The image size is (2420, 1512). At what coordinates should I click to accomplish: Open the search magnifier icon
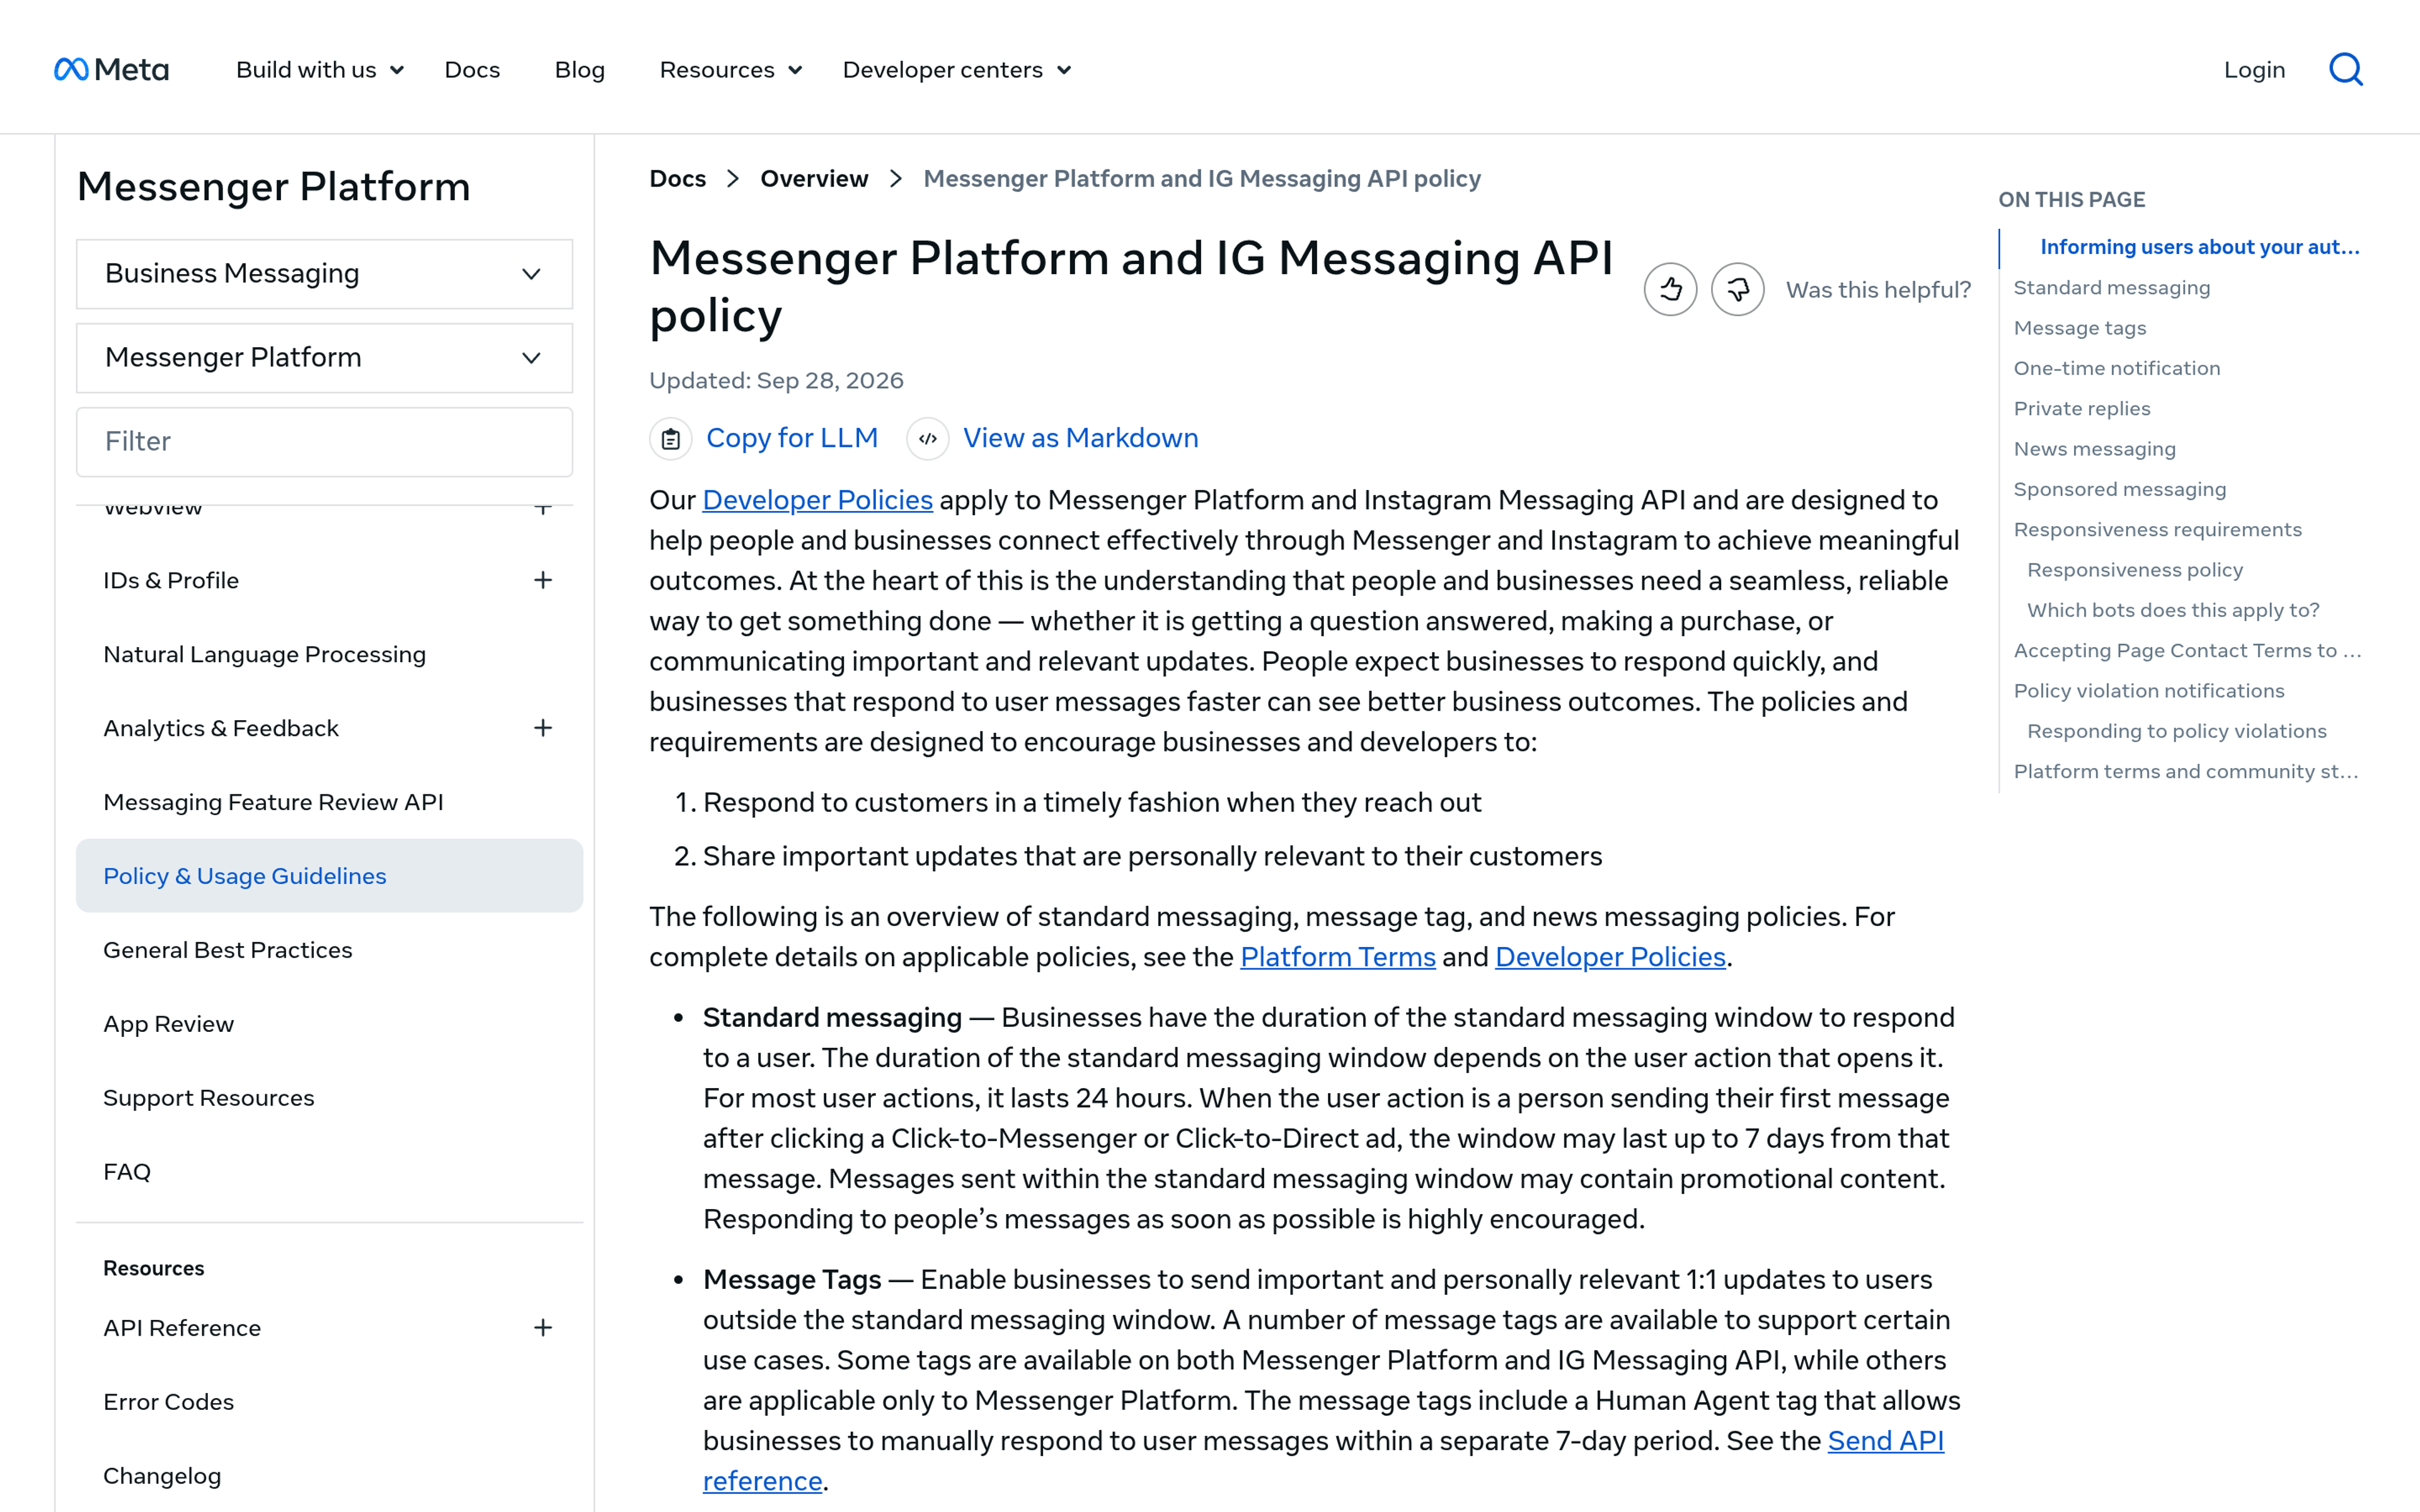pyautogui.click(x=2345, y=69)
